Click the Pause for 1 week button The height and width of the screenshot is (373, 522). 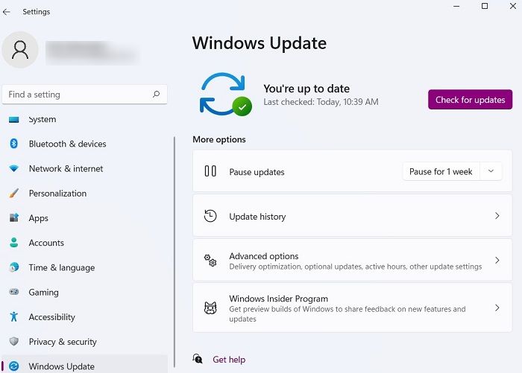tap(441, 171)
